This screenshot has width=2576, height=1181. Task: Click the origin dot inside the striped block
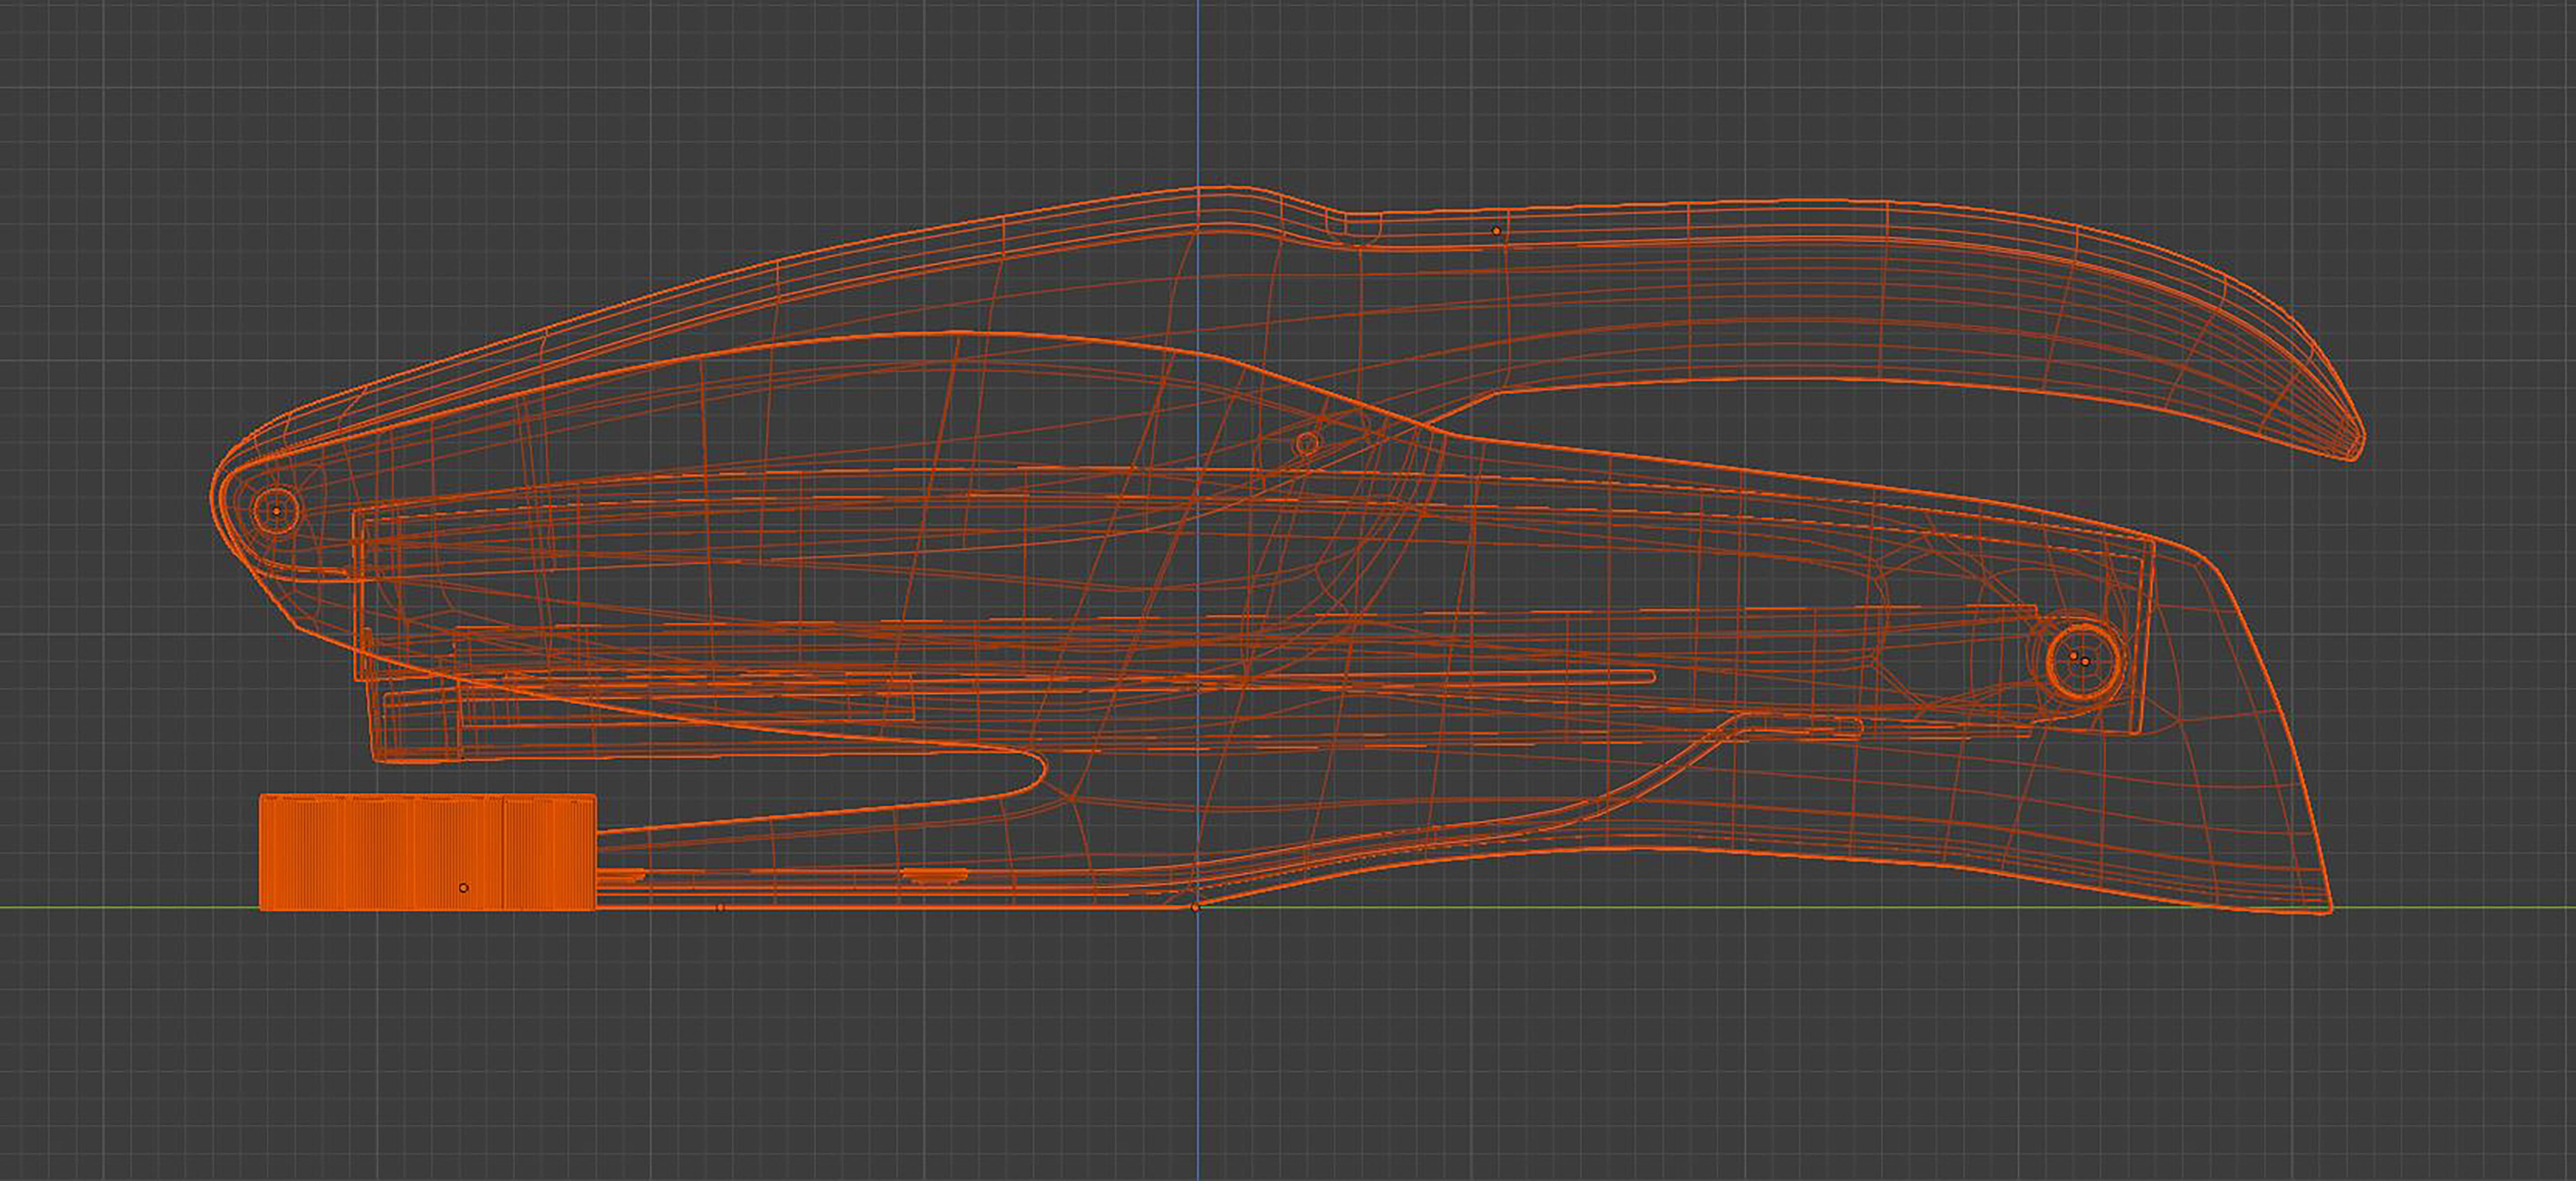tap(463, 887)
